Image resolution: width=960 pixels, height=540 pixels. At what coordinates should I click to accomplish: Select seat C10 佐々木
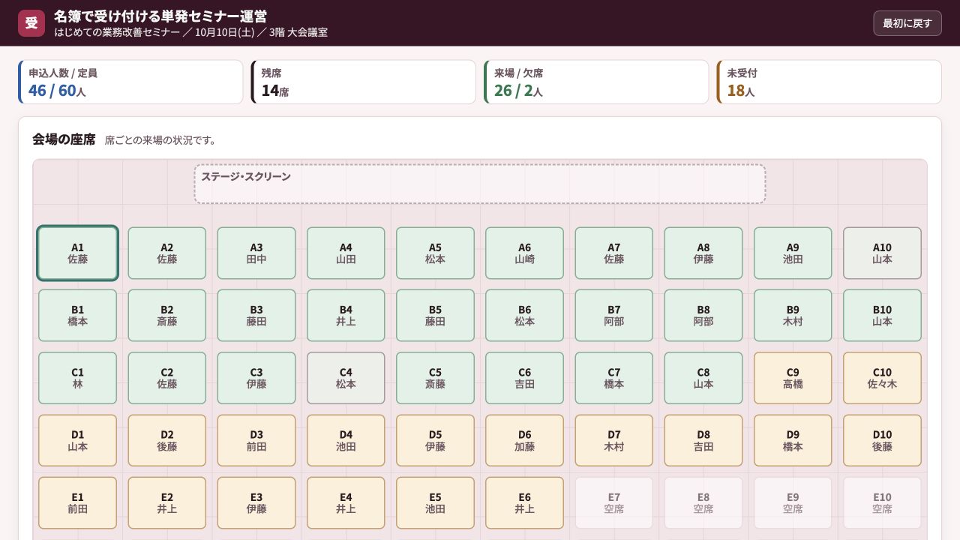coord(882,378)
